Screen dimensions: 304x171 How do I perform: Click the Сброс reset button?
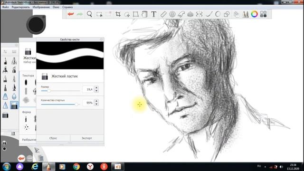pyautogui.click(x=53, y=138)
